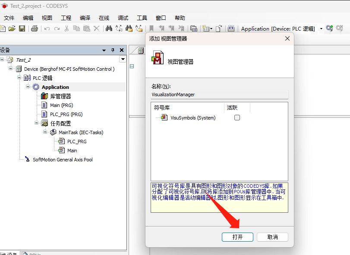Close the 添加 视图管理器 dialog

(x=287, y=38)
